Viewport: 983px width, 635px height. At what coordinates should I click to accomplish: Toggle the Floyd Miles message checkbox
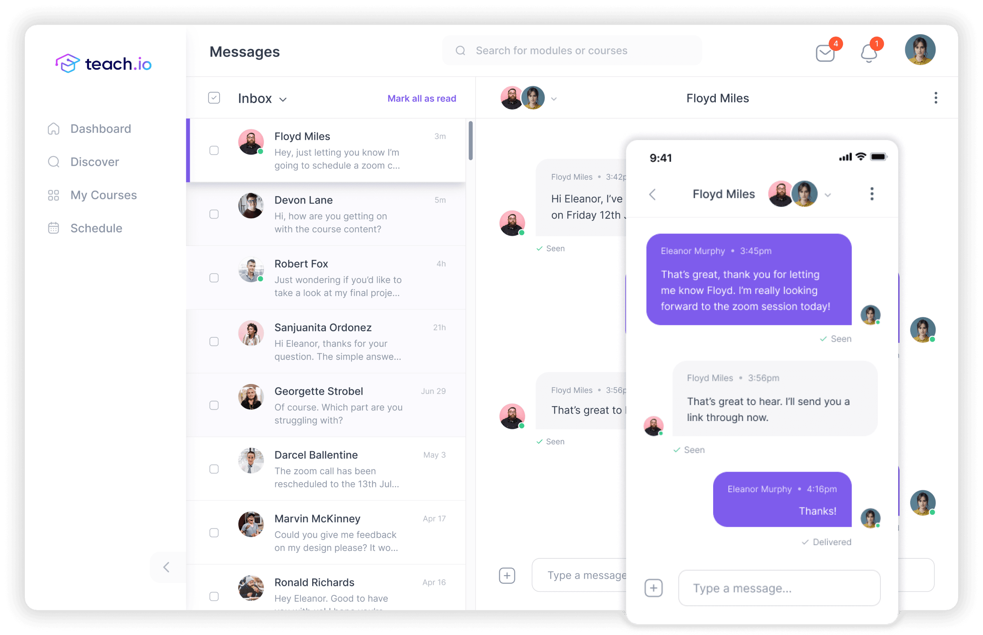coord(214,151)
